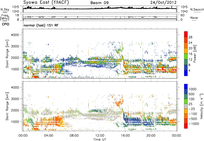Click '4000' tick on the power panel

coord(15,35)
